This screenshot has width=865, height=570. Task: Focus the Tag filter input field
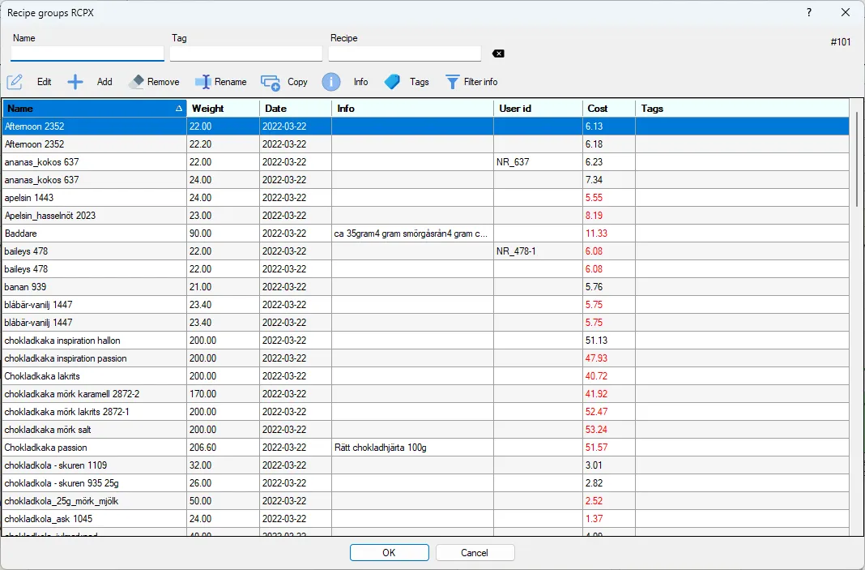(246, 53)
